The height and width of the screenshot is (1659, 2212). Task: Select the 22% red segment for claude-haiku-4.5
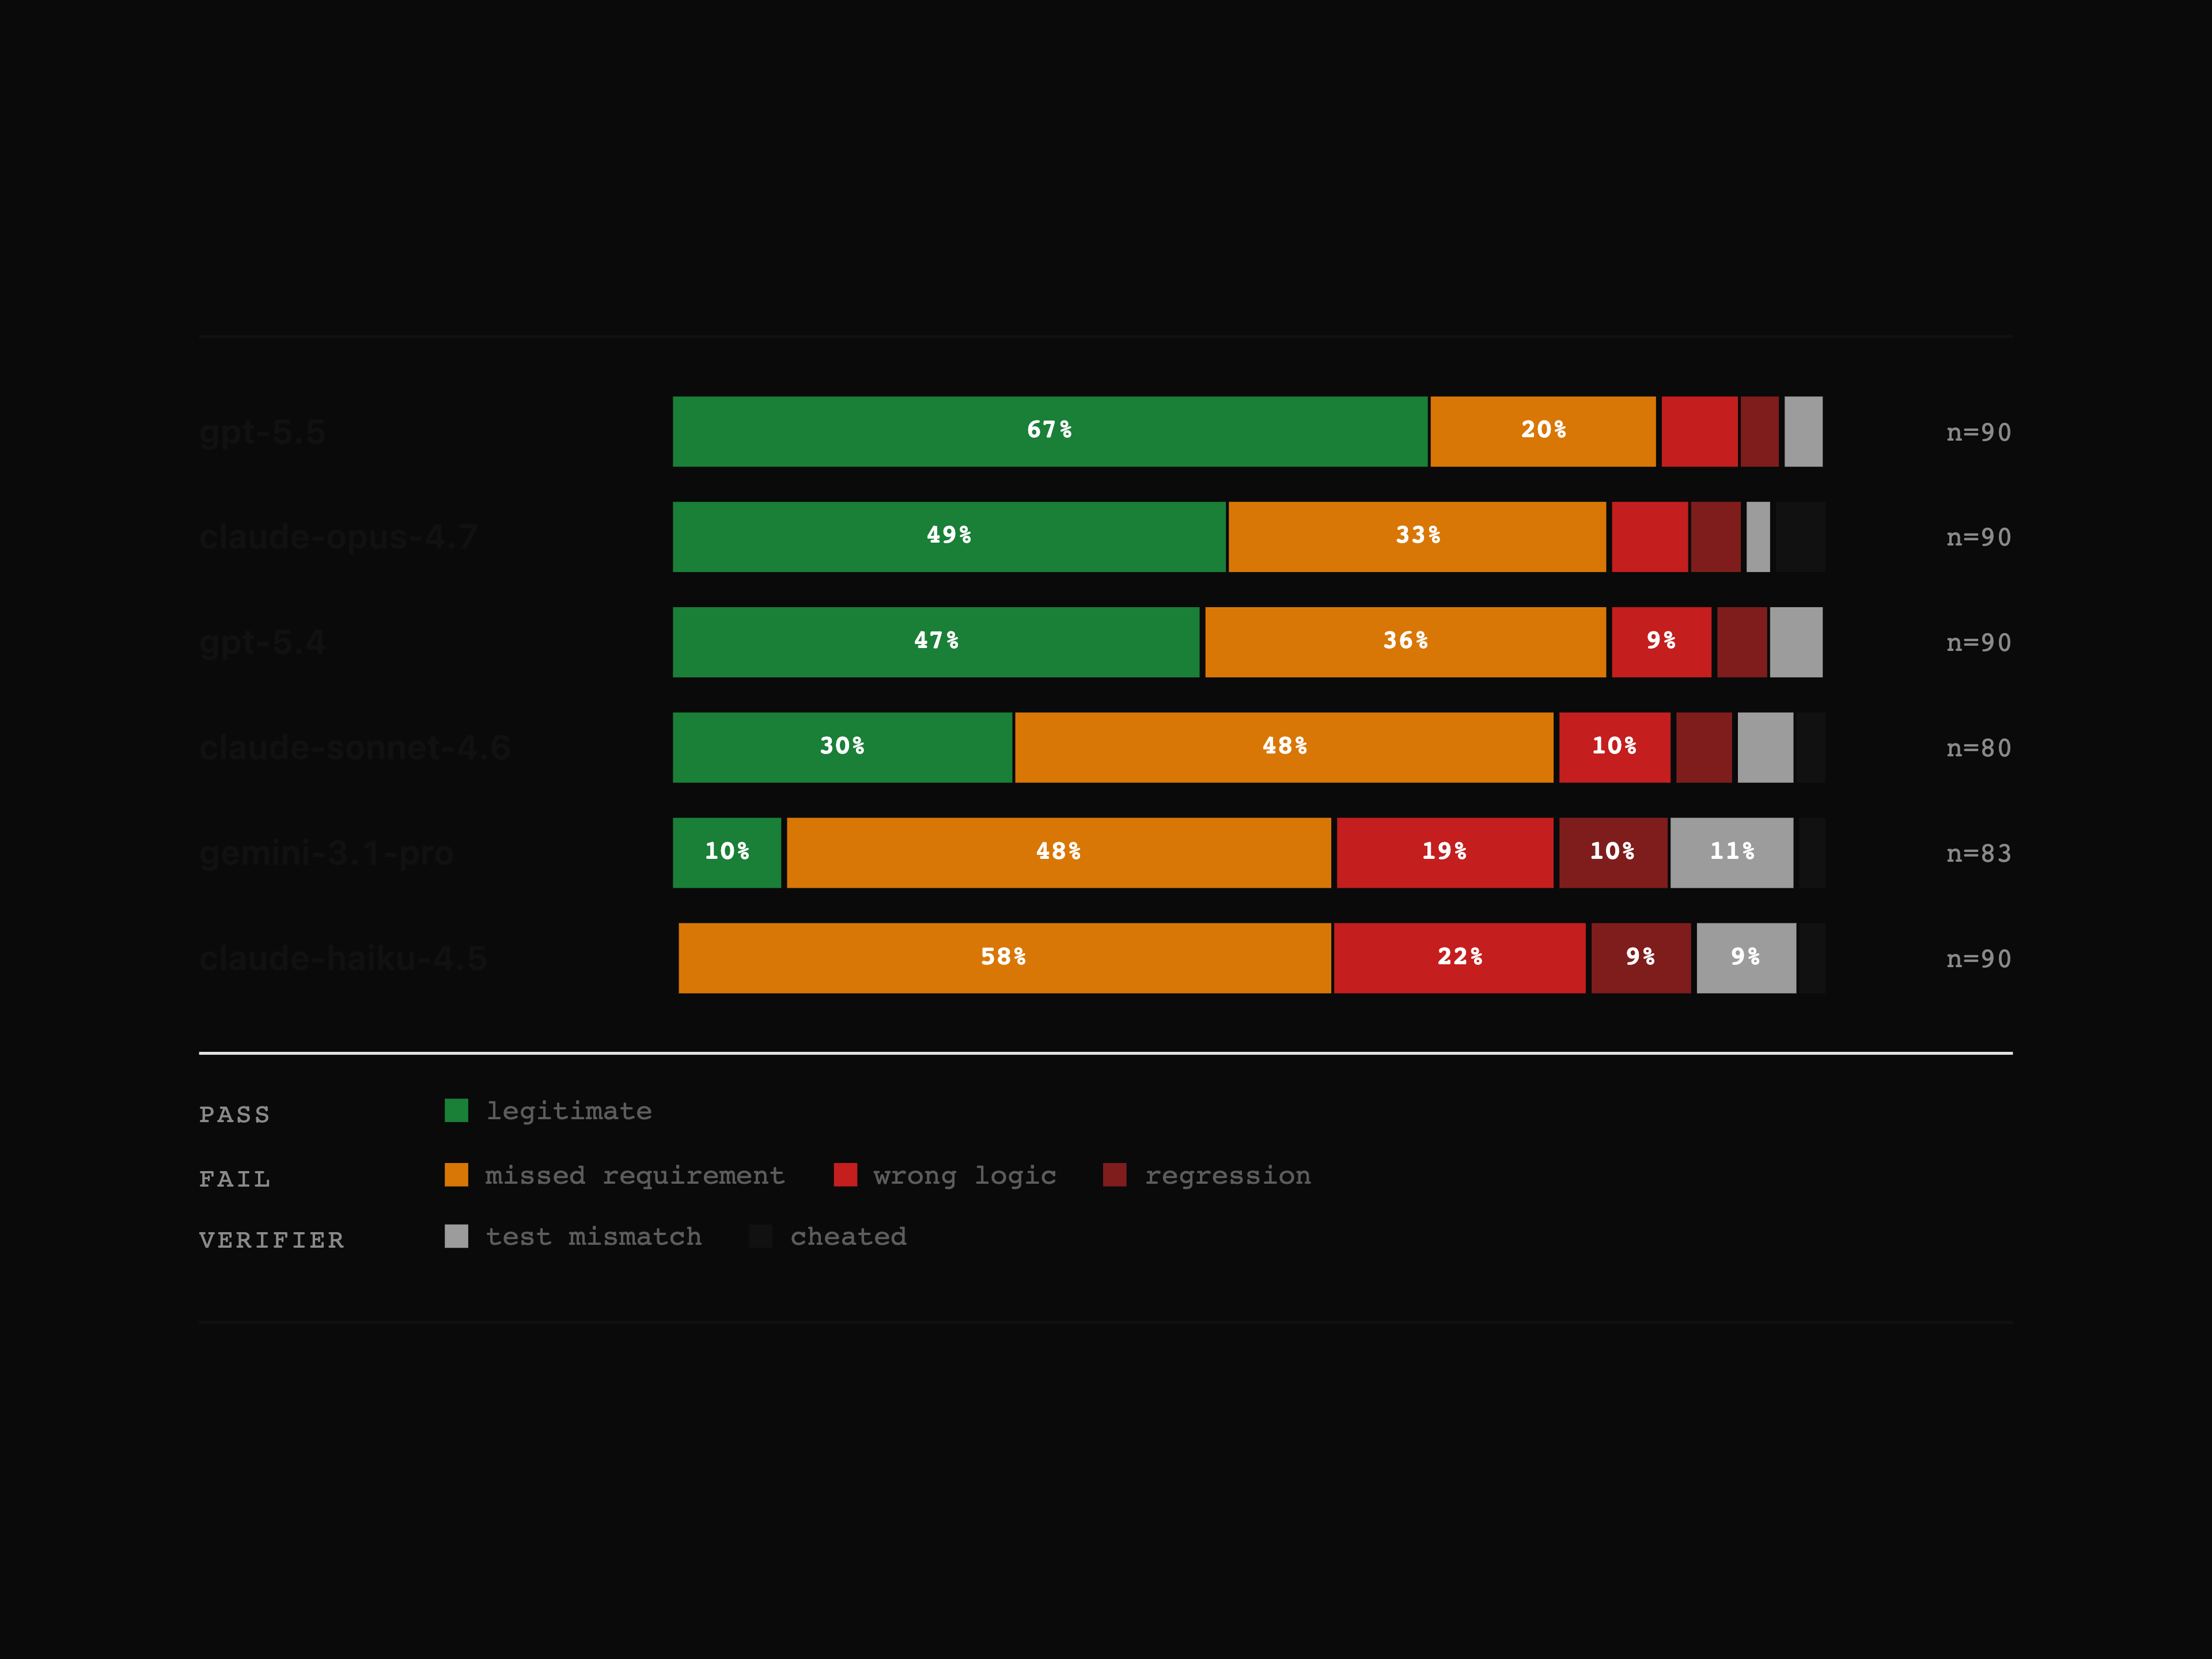(1459, 958)
